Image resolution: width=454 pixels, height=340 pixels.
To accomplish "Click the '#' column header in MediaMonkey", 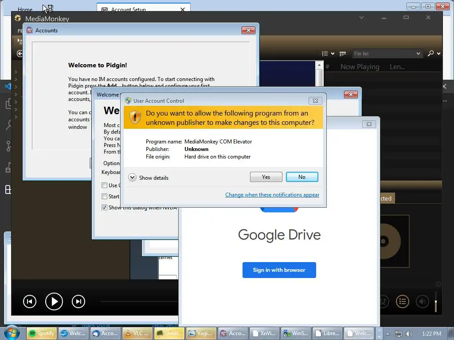I will tap(327, 67).
